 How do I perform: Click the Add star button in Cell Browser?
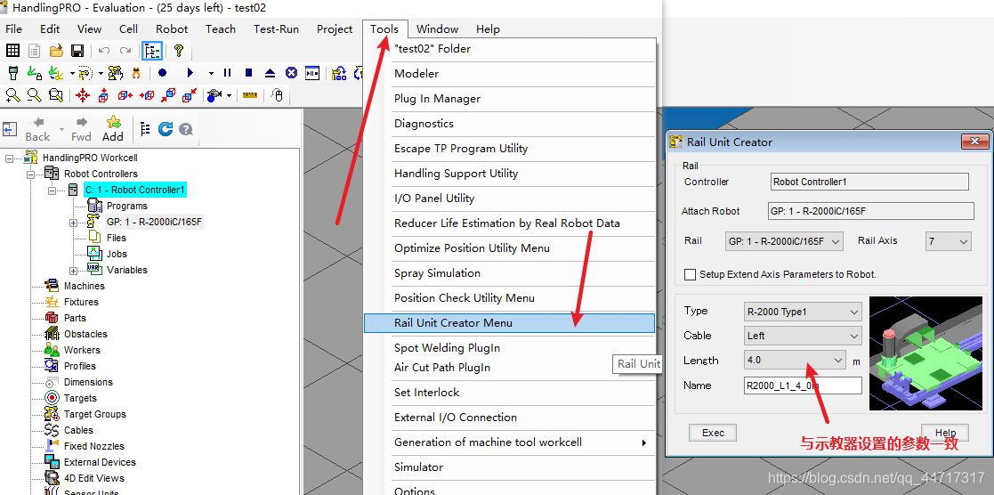pyautogui.click(x=113, y=128)
